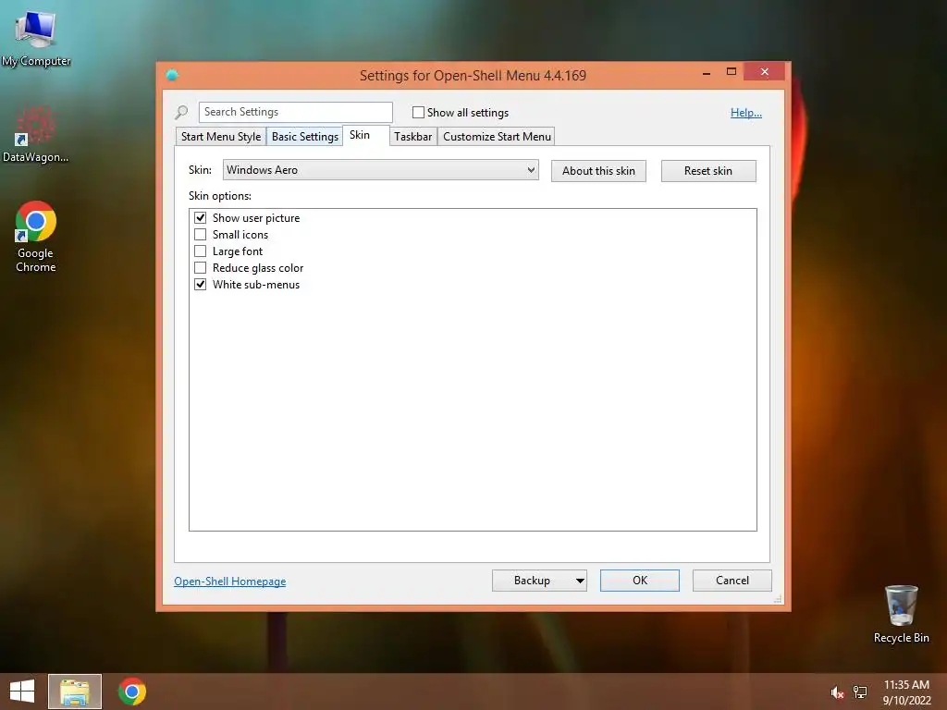The width and height of the screenshot is (947, 710).
Task: Open Chrome from the taskbar
Action: 131,692
